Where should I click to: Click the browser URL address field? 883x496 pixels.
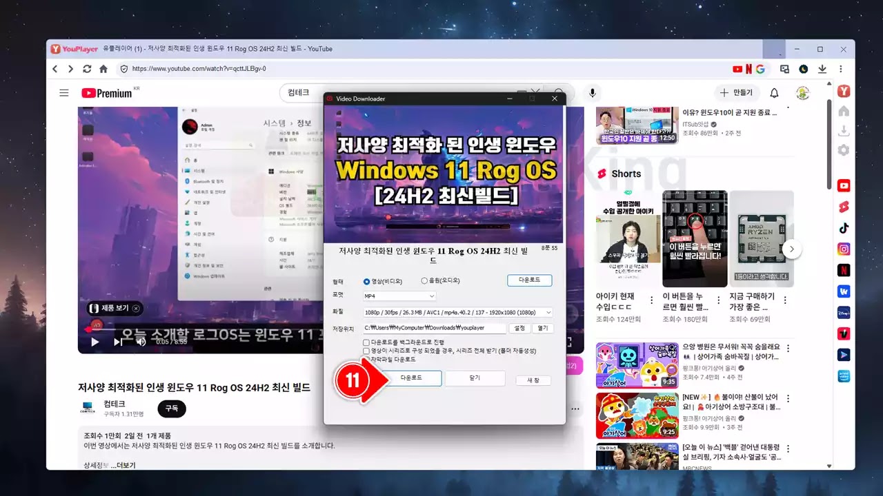(421, 69)
